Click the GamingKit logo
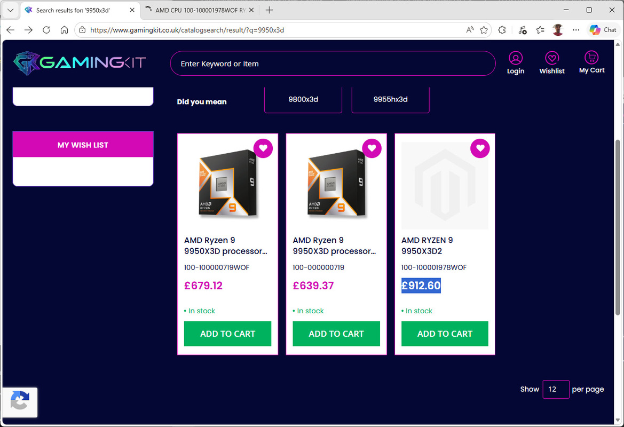 click(80, 63)
